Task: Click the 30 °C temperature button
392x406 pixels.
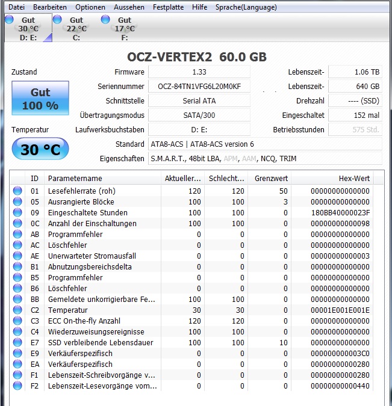Action: coord(40,149)
